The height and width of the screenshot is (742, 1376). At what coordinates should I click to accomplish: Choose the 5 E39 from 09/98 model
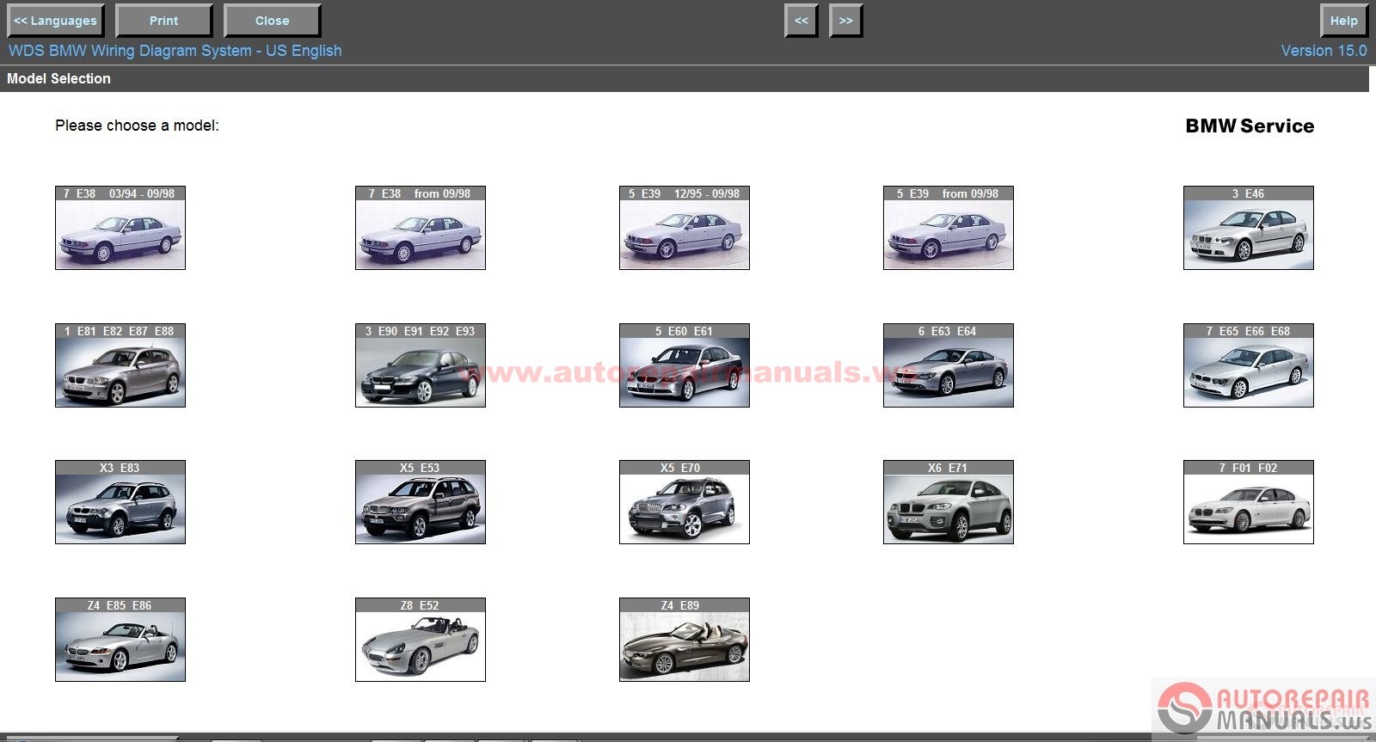(949, 228)
